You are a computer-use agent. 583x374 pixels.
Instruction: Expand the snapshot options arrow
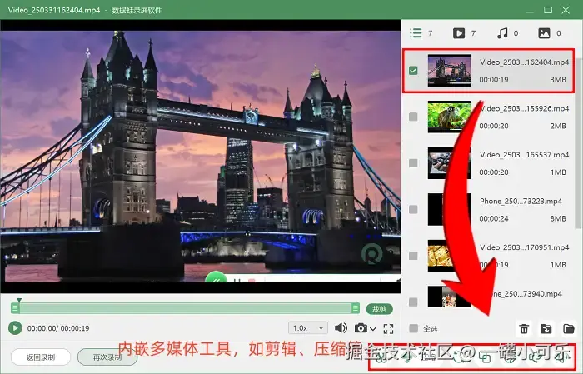coord(373,329)
